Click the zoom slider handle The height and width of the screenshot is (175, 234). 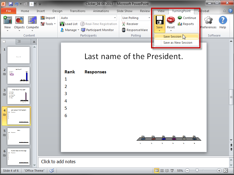point(197,170)
